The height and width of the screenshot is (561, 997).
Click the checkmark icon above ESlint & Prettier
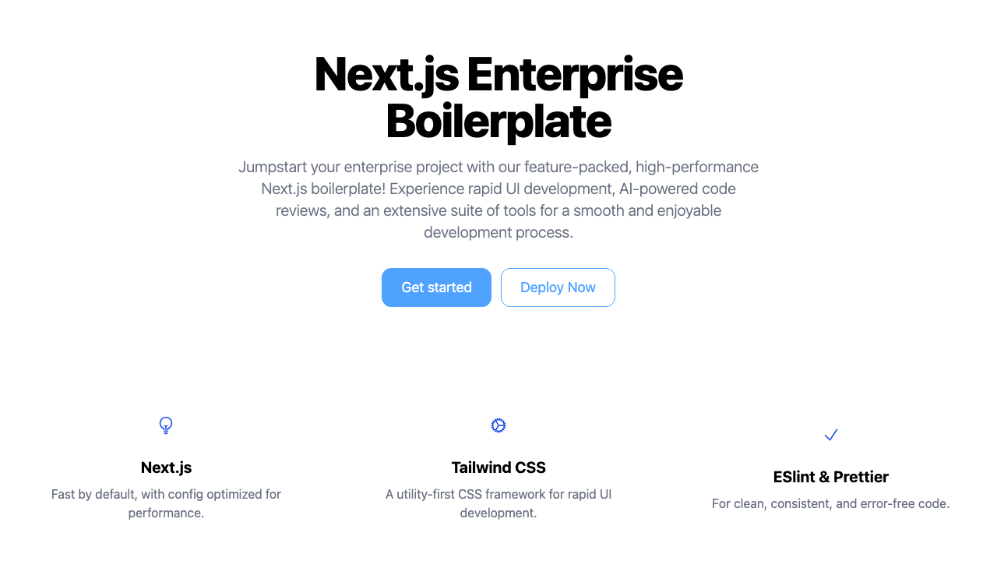coord(831,435)
